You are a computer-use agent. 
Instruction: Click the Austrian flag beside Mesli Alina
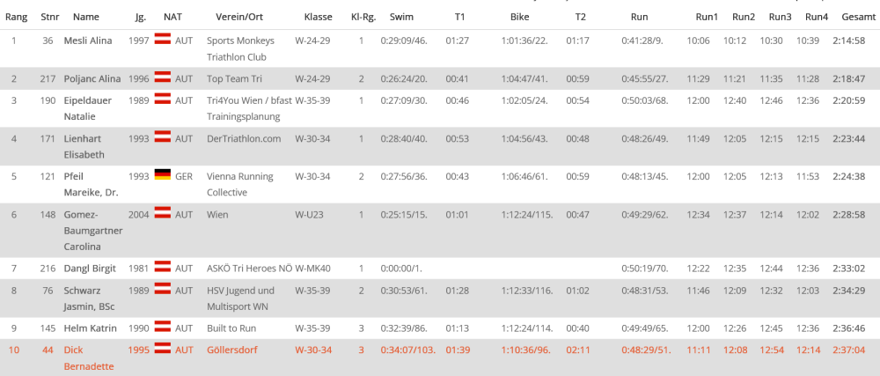click(x=162, y=39)
